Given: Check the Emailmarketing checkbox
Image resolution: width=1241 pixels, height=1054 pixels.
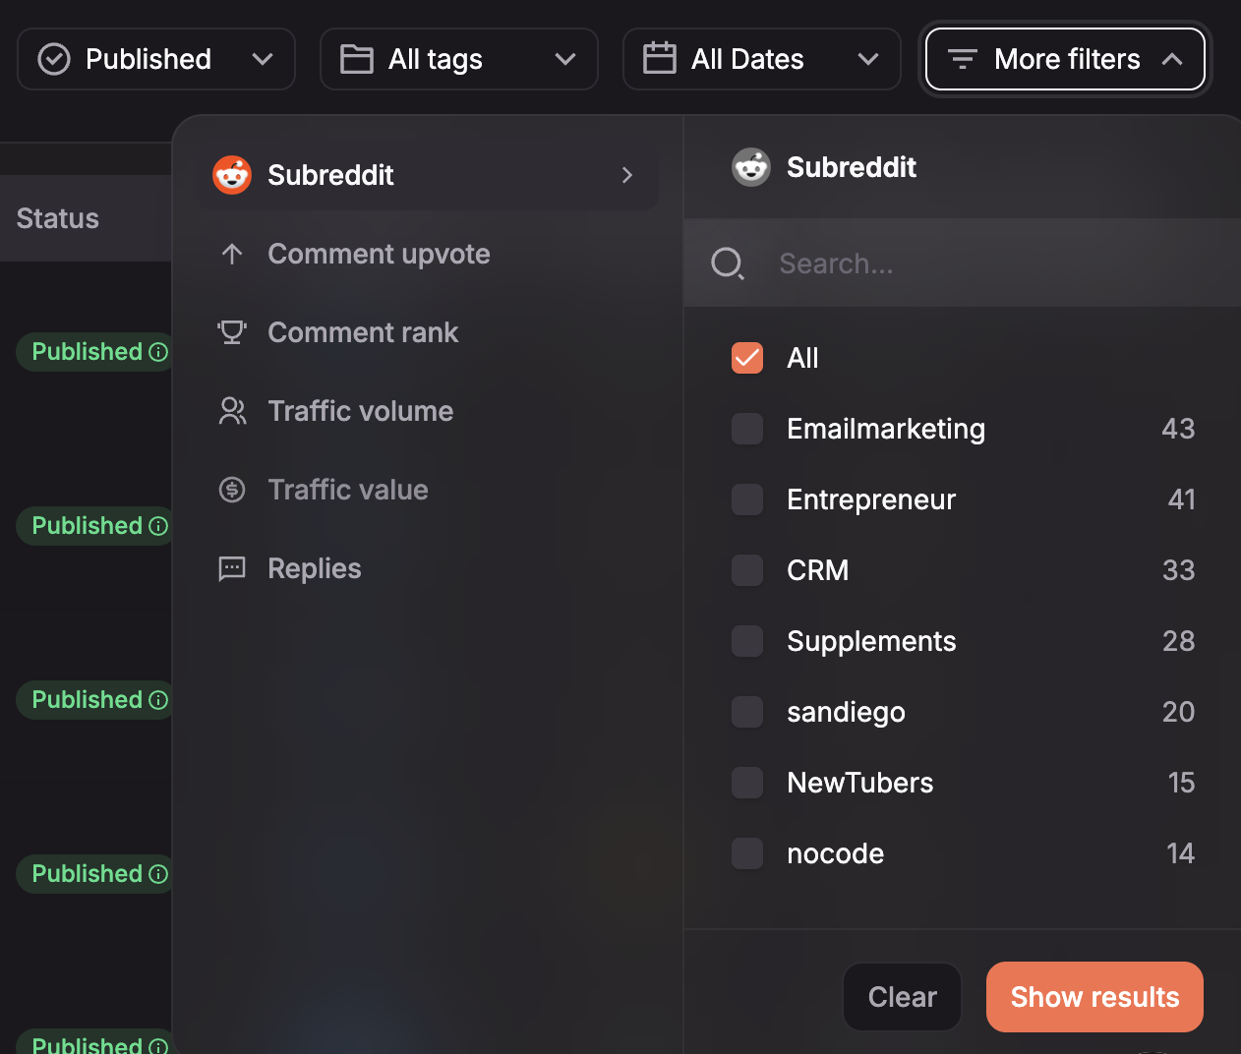Looking at the screenshot, I should (747, 429).
